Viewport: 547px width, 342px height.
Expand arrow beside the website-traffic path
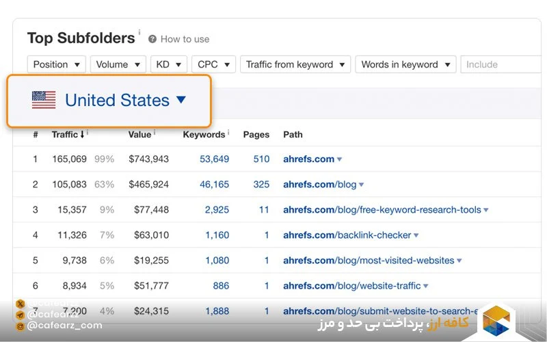tap(425, 286)
